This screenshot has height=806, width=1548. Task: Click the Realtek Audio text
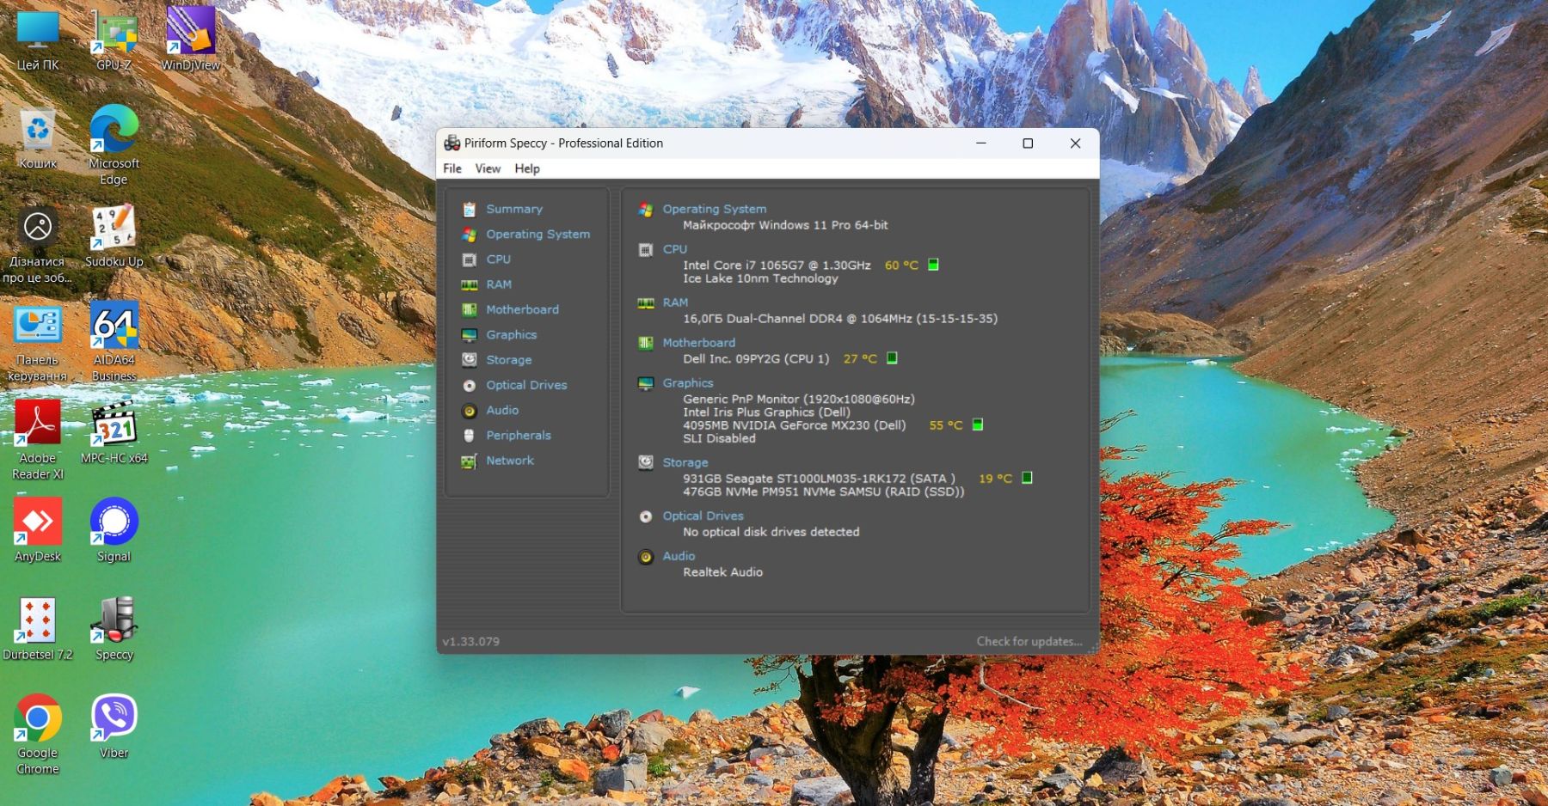[x=722, y=572]
